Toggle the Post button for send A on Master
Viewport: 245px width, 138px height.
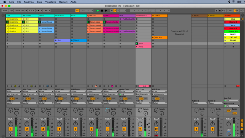pos(229,110)
